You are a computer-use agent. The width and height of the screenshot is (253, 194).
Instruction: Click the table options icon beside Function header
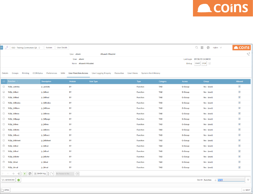4,81
